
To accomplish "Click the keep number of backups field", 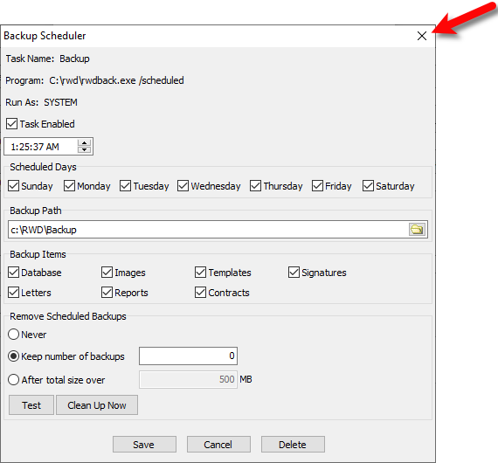I will [188, 356].
